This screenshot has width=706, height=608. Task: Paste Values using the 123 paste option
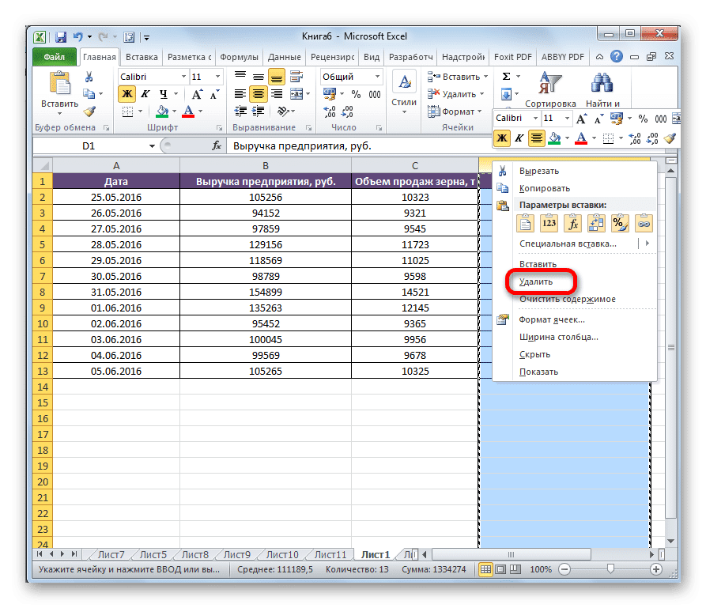[x=549, y=223]
